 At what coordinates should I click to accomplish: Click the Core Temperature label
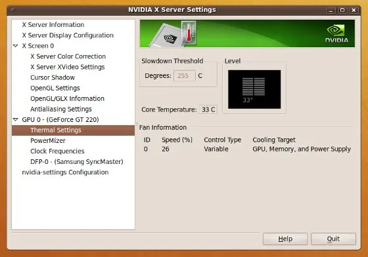pyautogui.click(x=169, y=109)
